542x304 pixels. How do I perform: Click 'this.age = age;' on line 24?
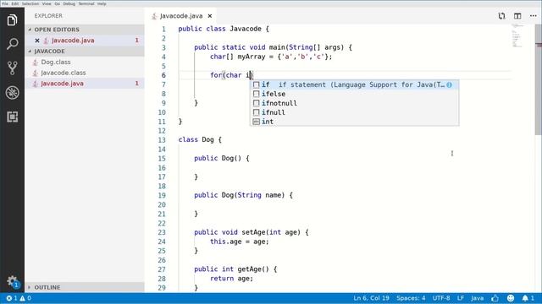pyautogui.click(x=239, y=242)
